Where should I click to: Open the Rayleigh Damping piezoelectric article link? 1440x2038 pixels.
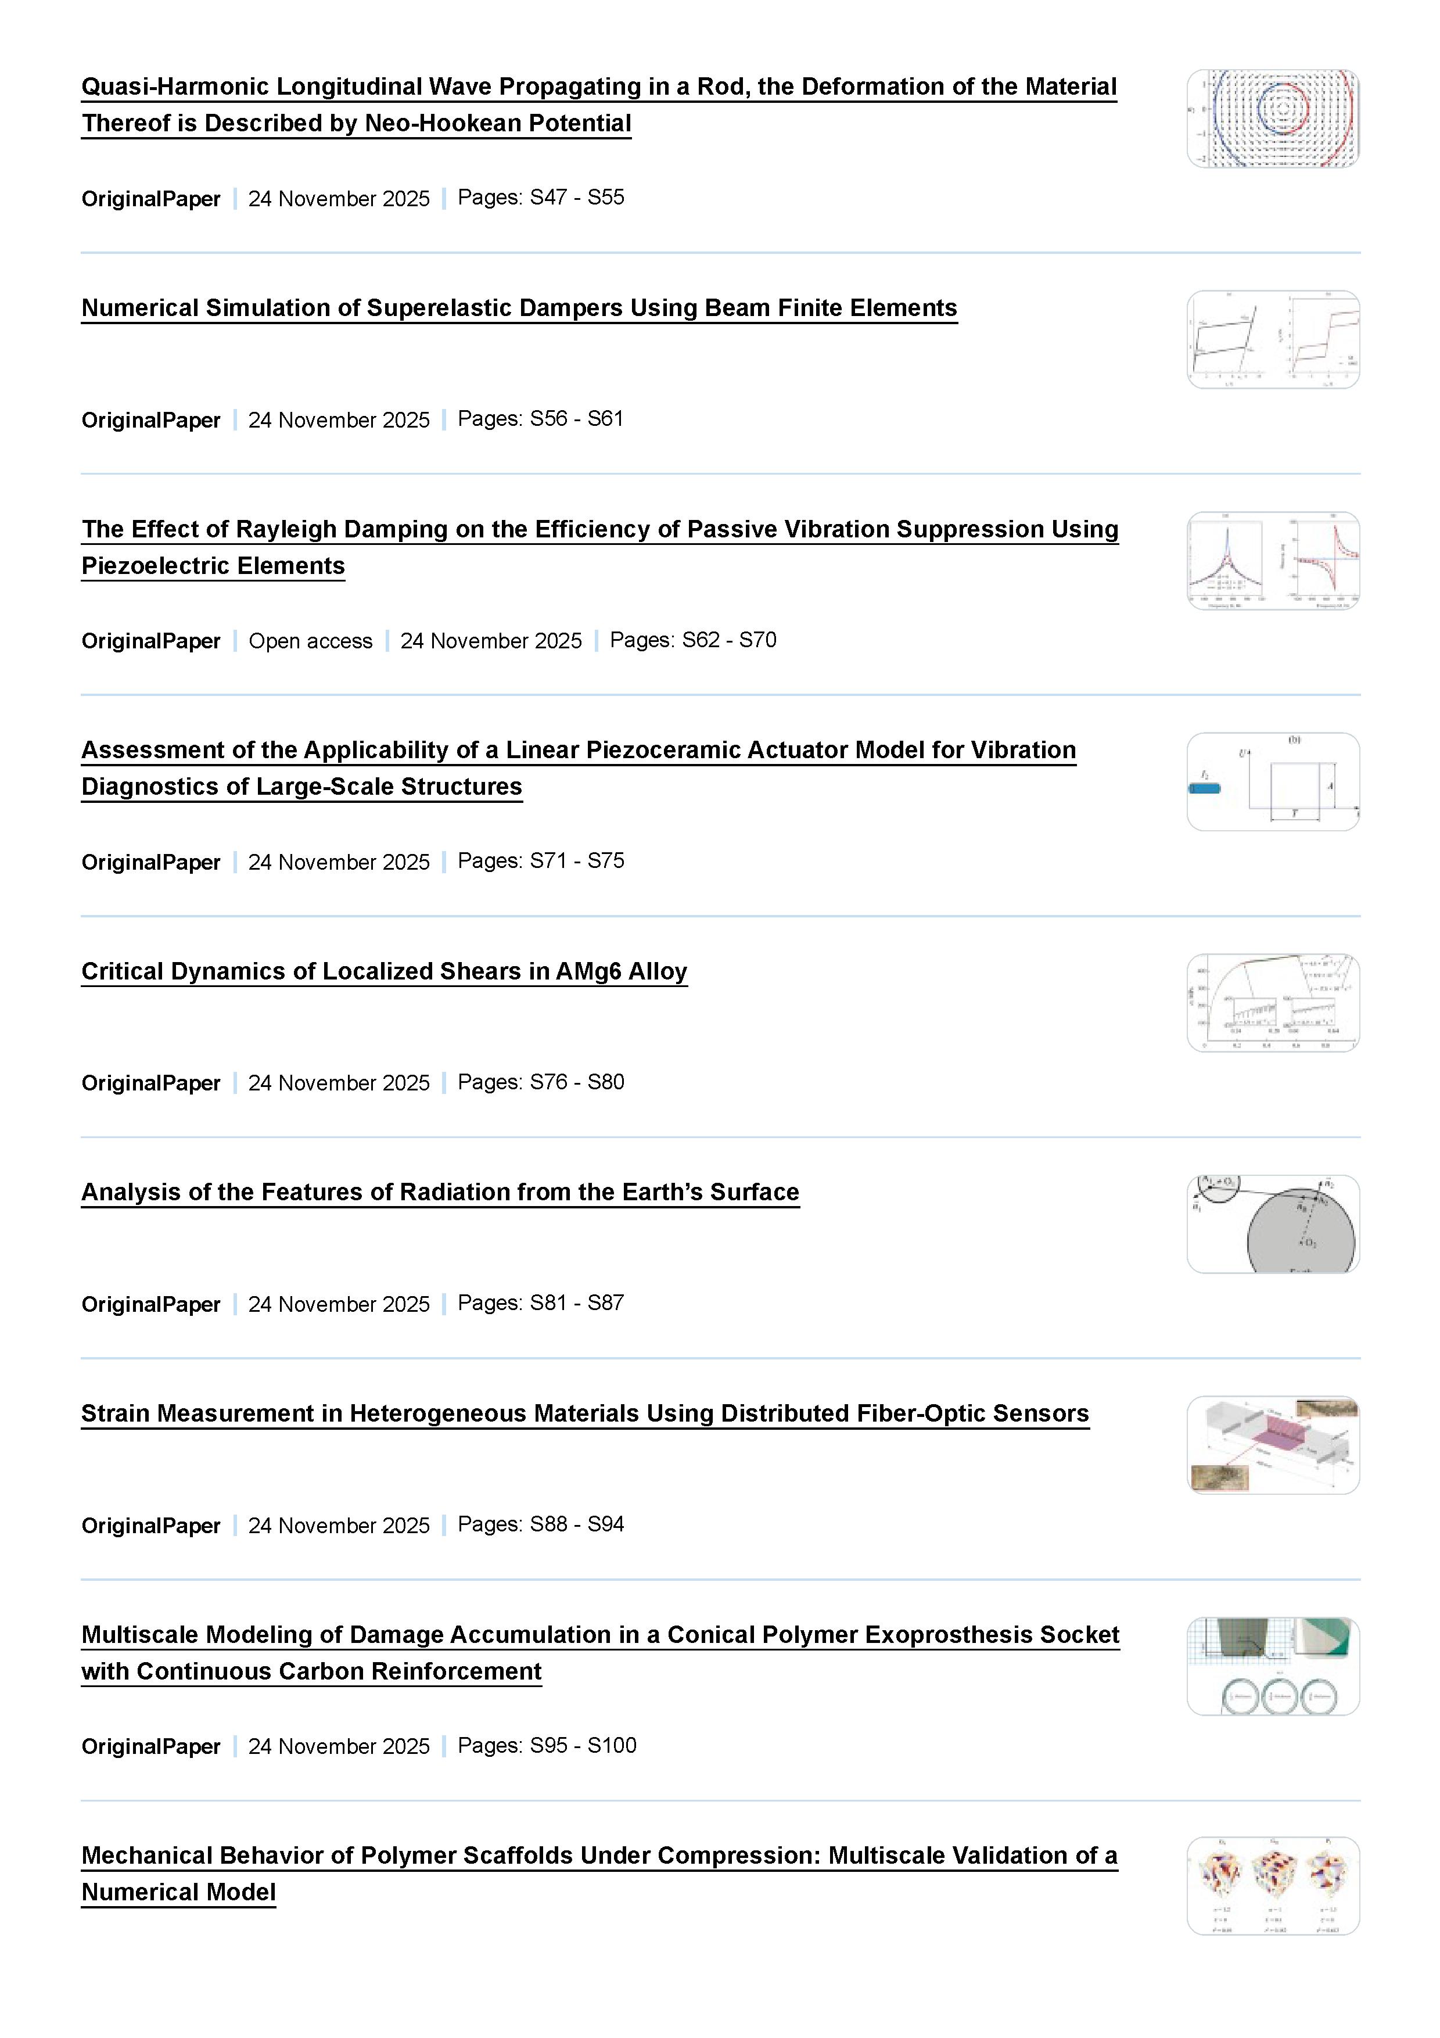600,529
